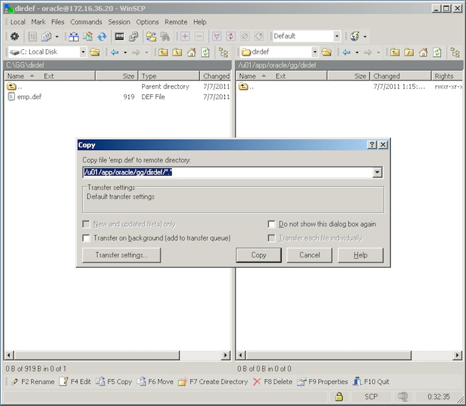Image resolution: width=466 pixels, height=406 pixels.
Task: Click F9 Properties in bottom toolbar
Action: click(x=322, y=381)
